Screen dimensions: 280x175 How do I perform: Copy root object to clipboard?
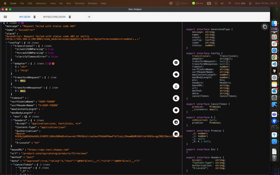19,23
